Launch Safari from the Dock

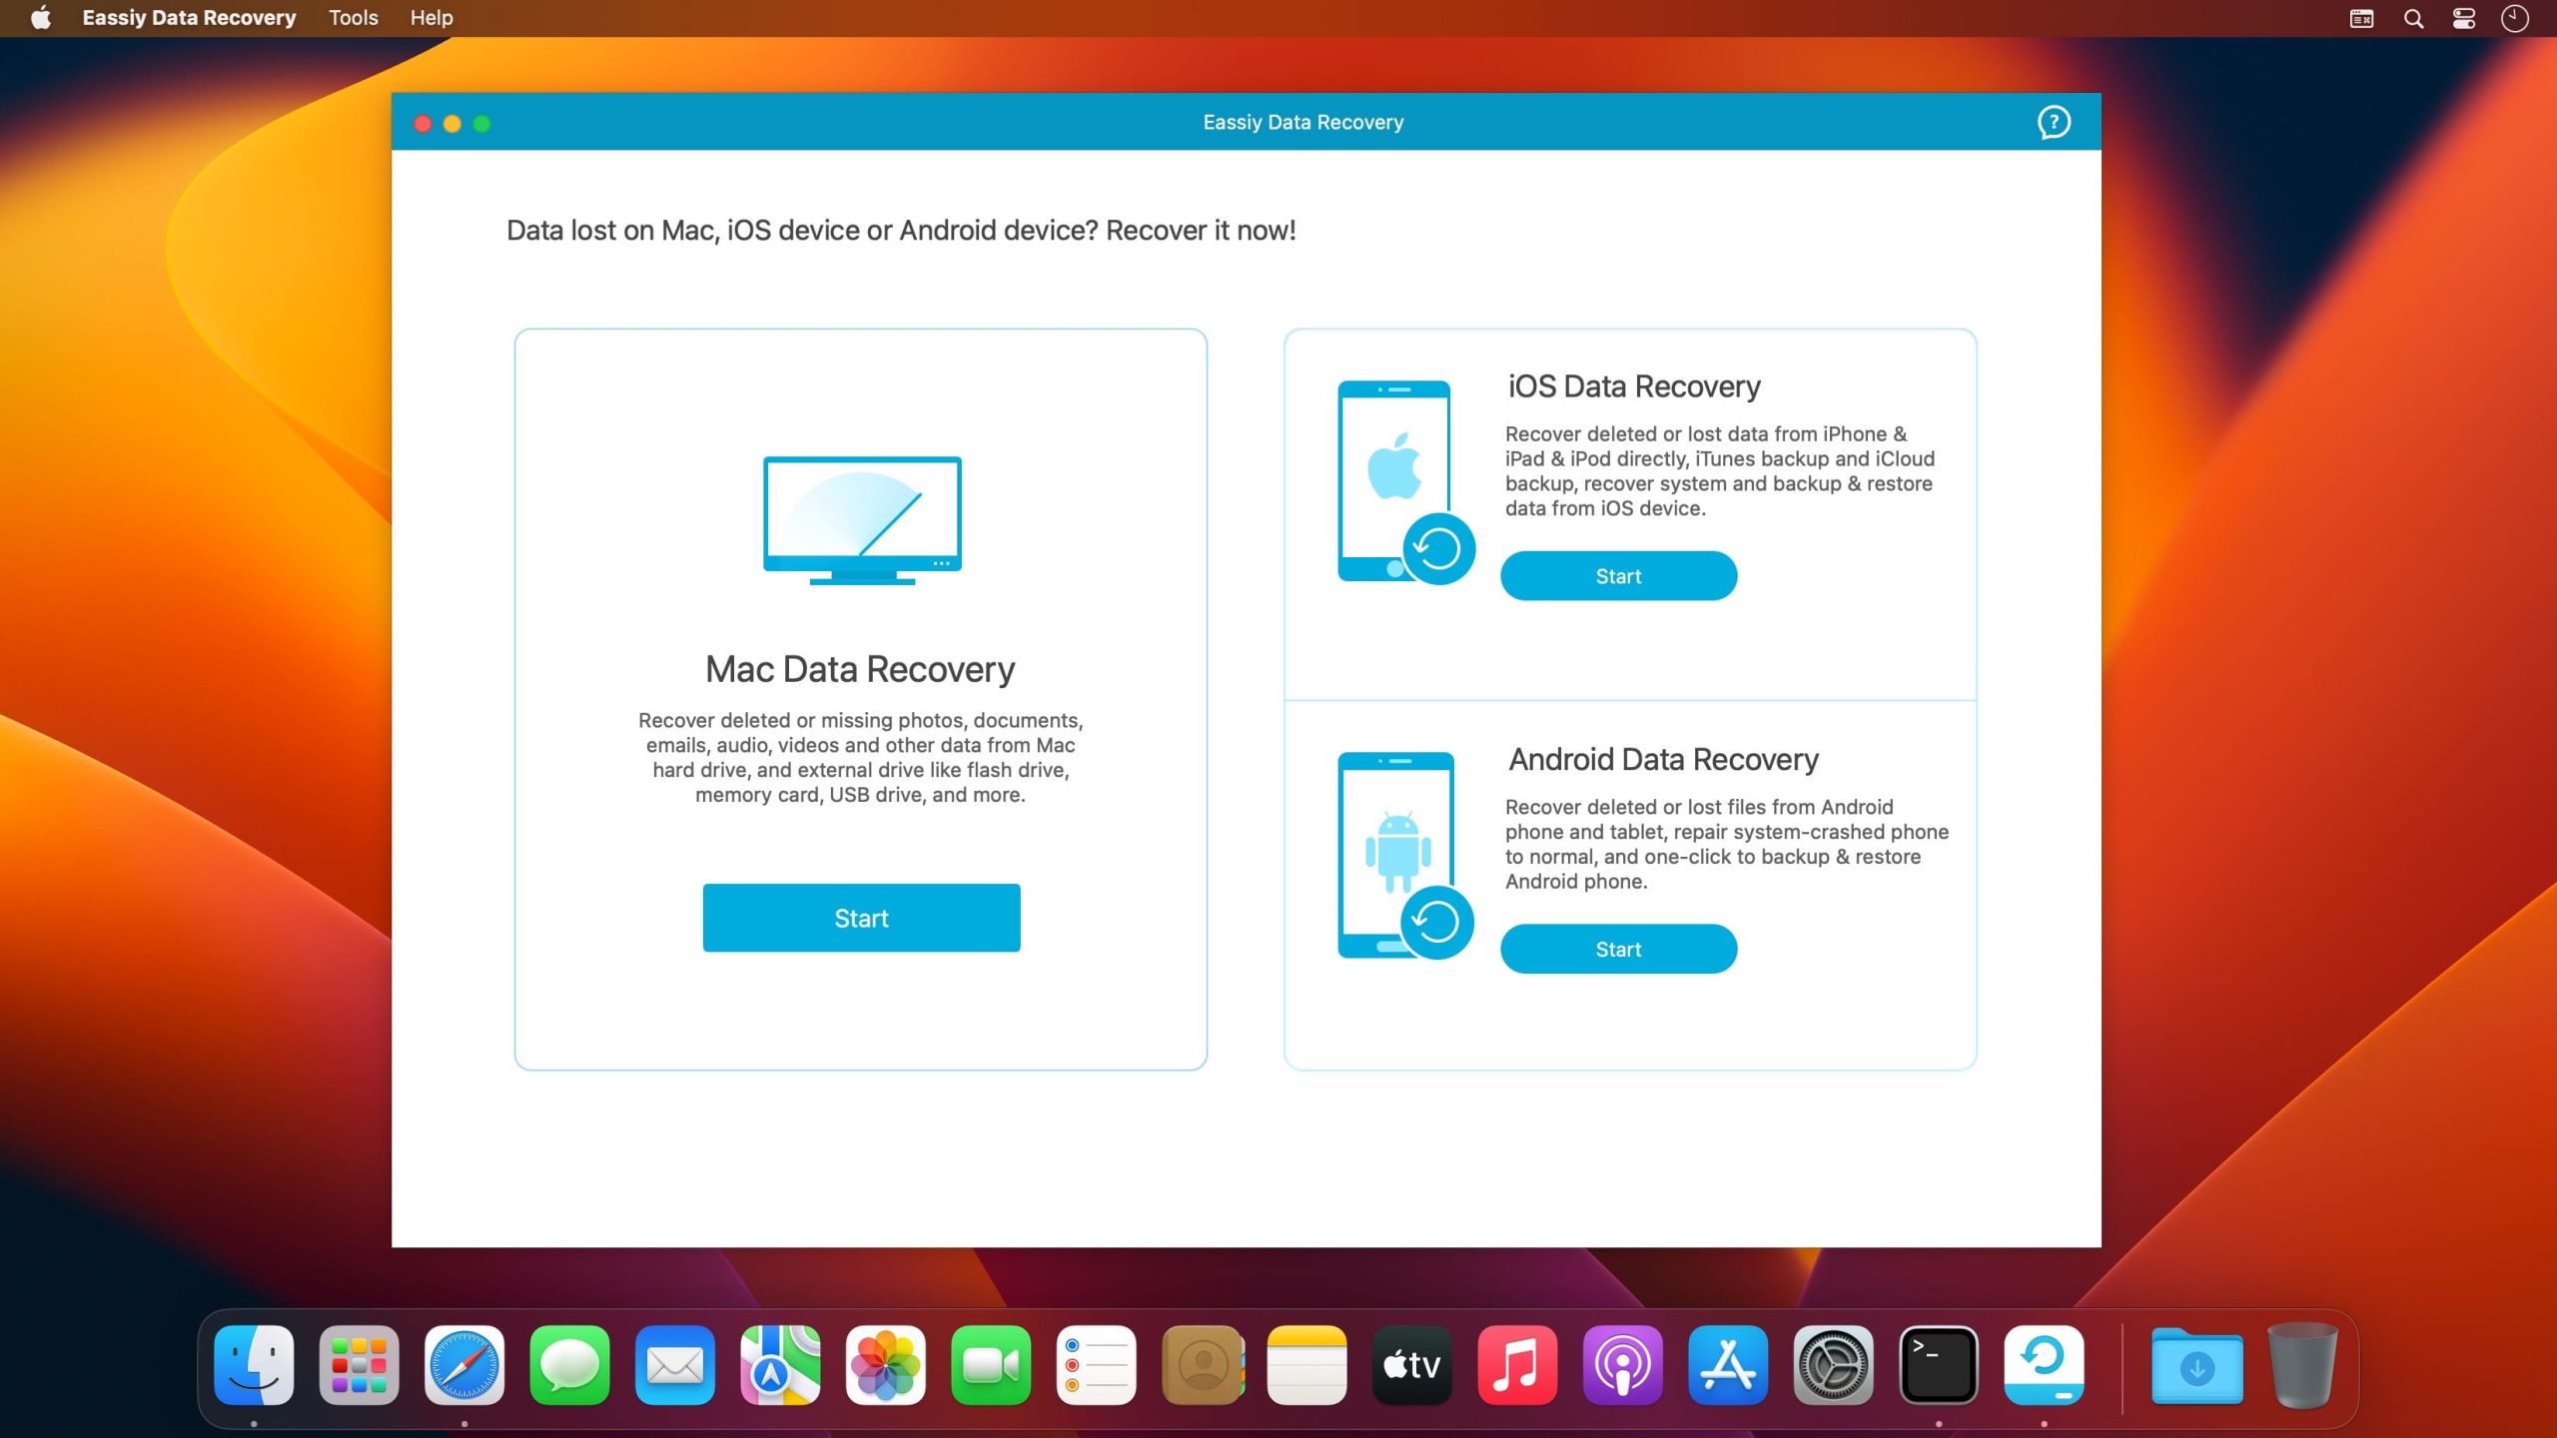pos(464,1365)
